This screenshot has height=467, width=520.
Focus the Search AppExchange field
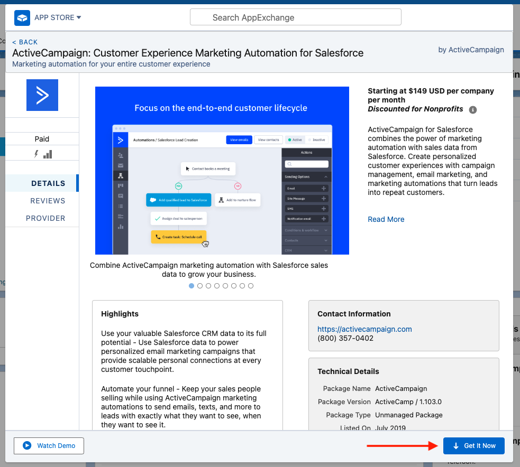point(296,17)
